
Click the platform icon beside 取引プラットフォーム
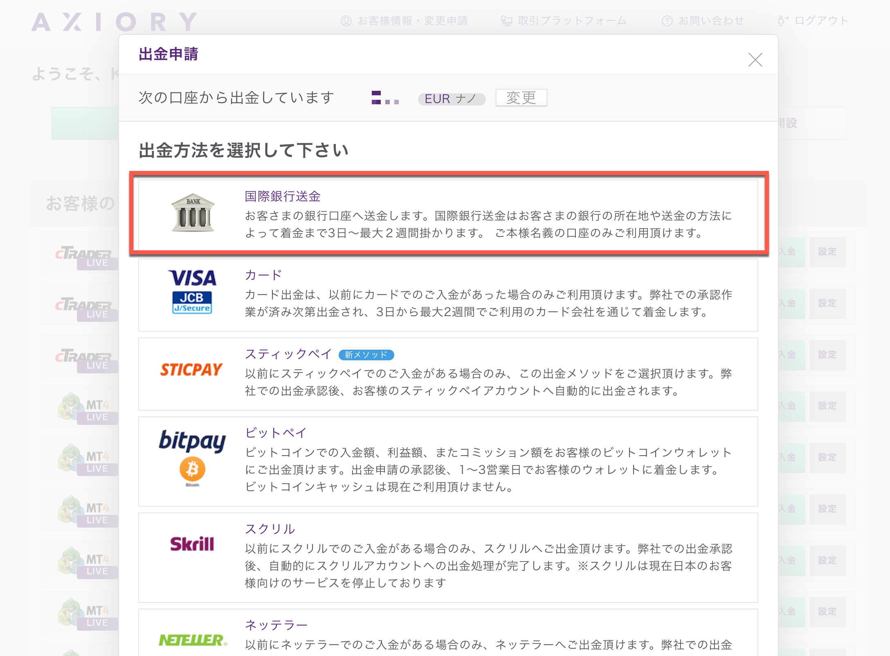(x=507, y=21)
